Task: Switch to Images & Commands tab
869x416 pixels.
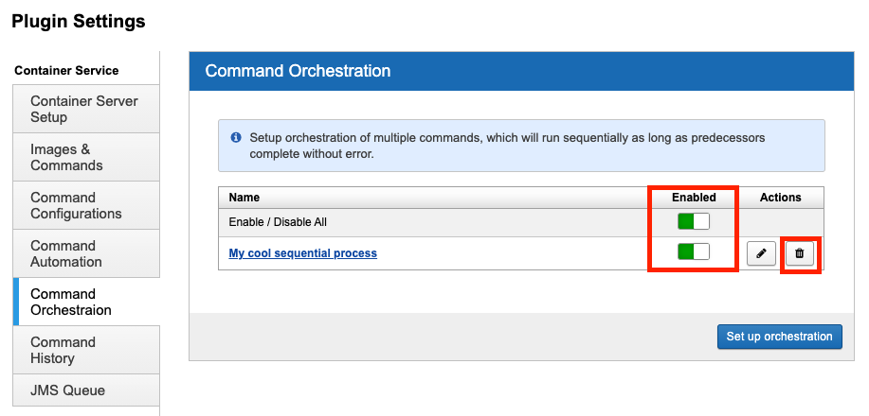Action: point(66,157)
